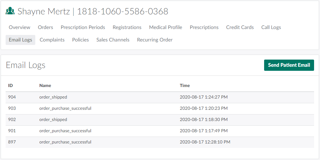Switch to Call Logs tab
The height and width of the screenshot is (160, 320).
click(271, 27)
